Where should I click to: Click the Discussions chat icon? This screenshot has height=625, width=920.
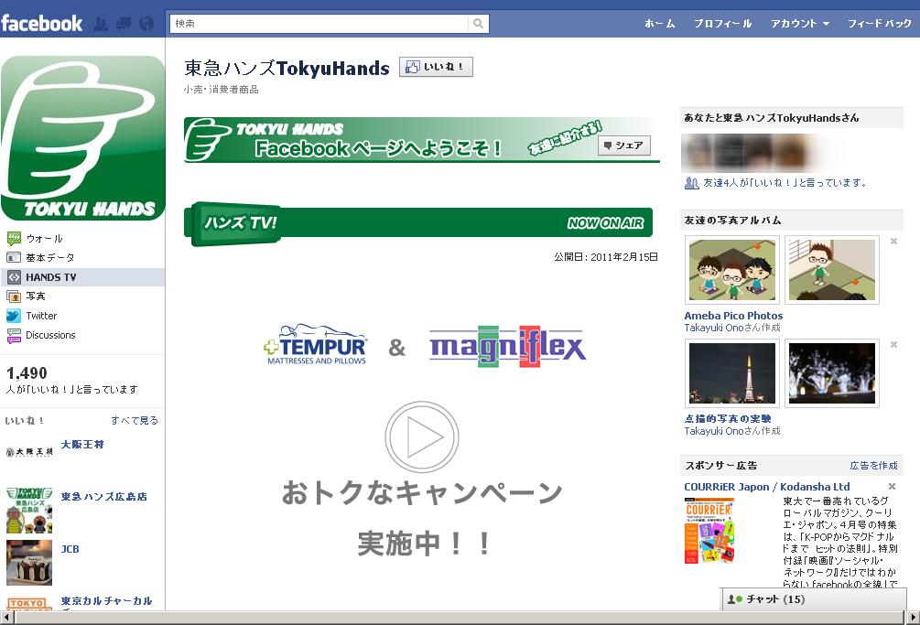tap(14, 335)
